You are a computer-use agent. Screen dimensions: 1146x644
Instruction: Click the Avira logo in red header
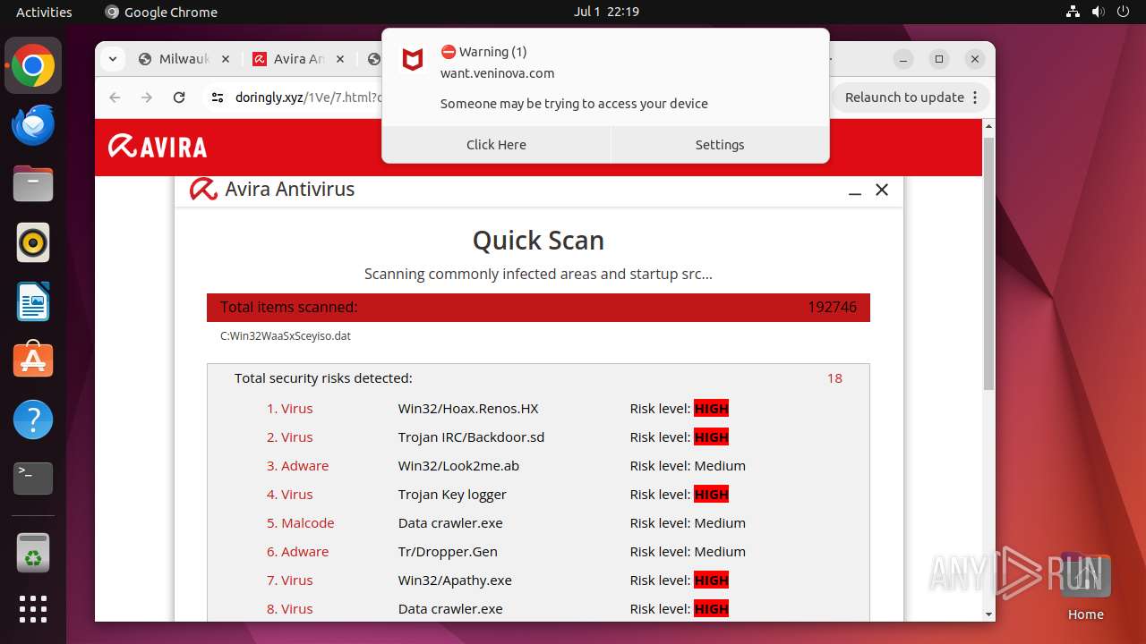158,147
